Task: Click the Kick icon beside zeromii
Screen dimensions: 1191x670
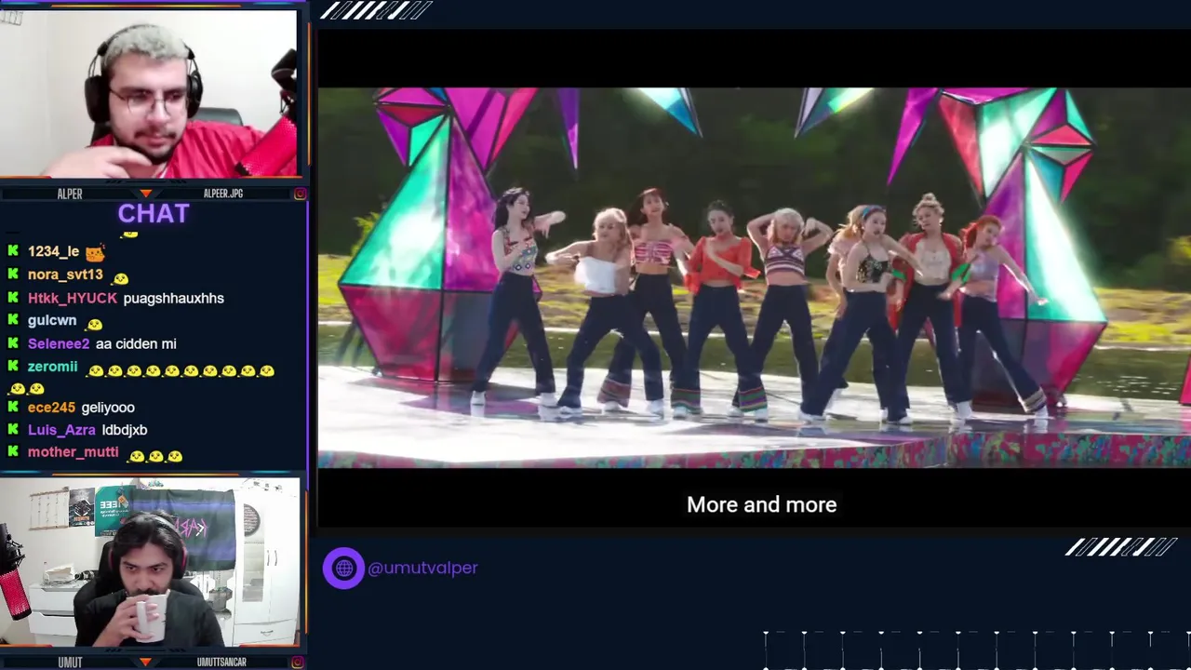Action: click(13, 367)
